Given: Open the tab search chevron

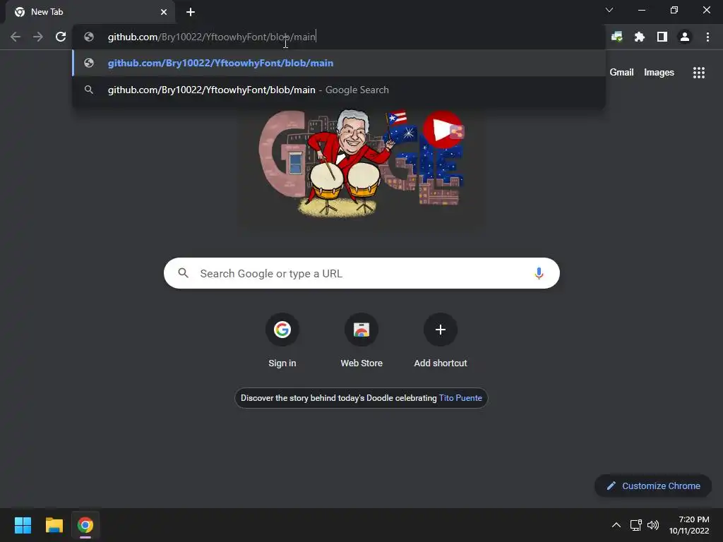Looking at the screenshot, I should tap(609, 10).
